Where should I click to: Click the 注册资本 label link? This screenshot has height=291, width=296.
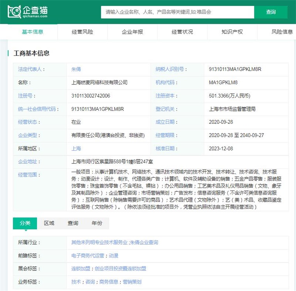[x=165, y=96]
